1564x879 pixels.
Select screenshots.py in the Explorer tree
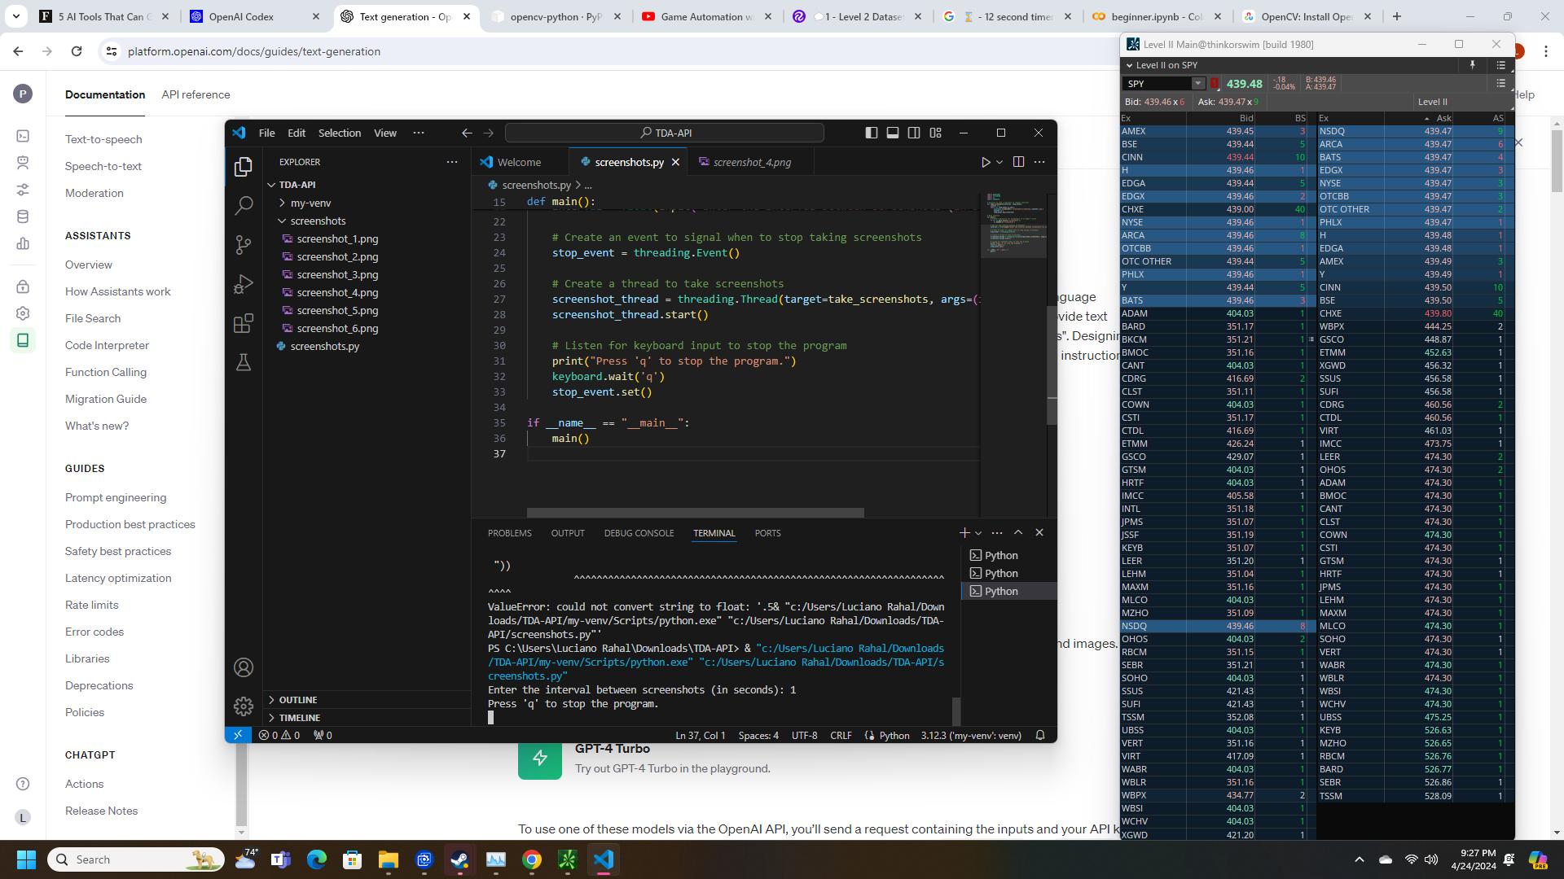pos(324,346)
